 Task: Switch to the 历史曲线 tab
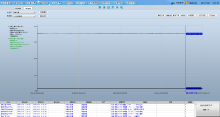pos(18,8)
